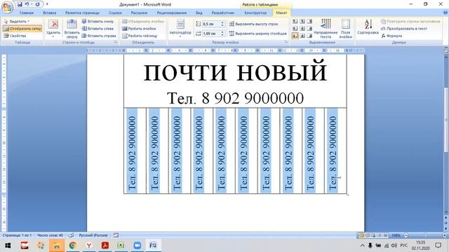Click Вставить слева to insert column left

[98, 29]
